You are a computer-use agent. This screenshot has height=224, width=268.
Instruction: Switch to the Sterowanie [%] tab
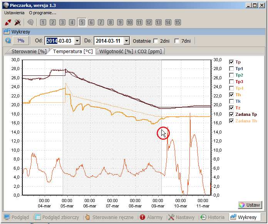point(29,52)
